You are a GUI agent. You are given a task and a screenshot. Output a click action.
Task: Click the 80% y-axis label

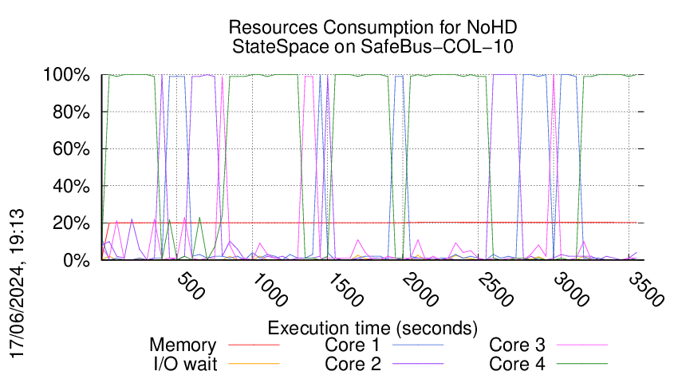71,112
